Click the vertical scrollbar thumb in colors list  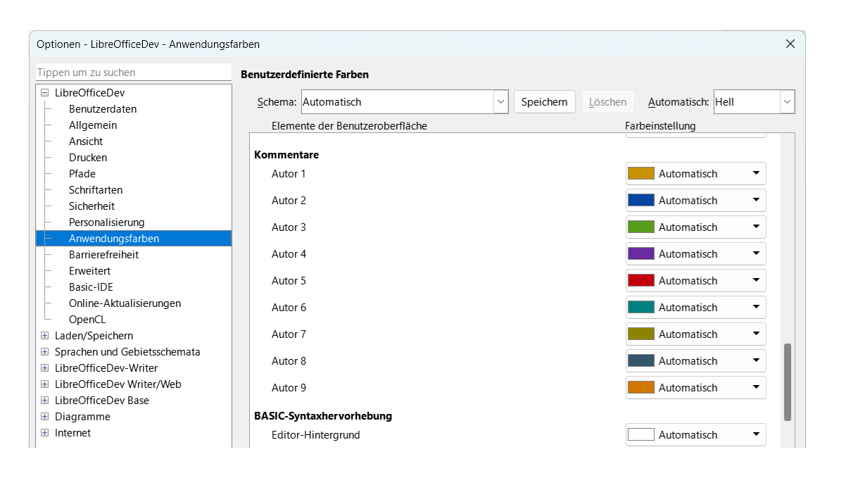tap(788, 382)
